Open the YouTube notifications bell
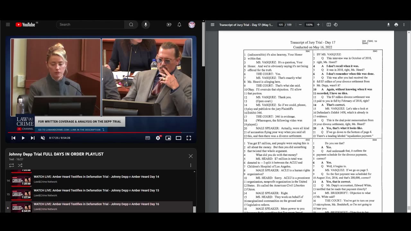The image size is (411, 231). (179, 25)
